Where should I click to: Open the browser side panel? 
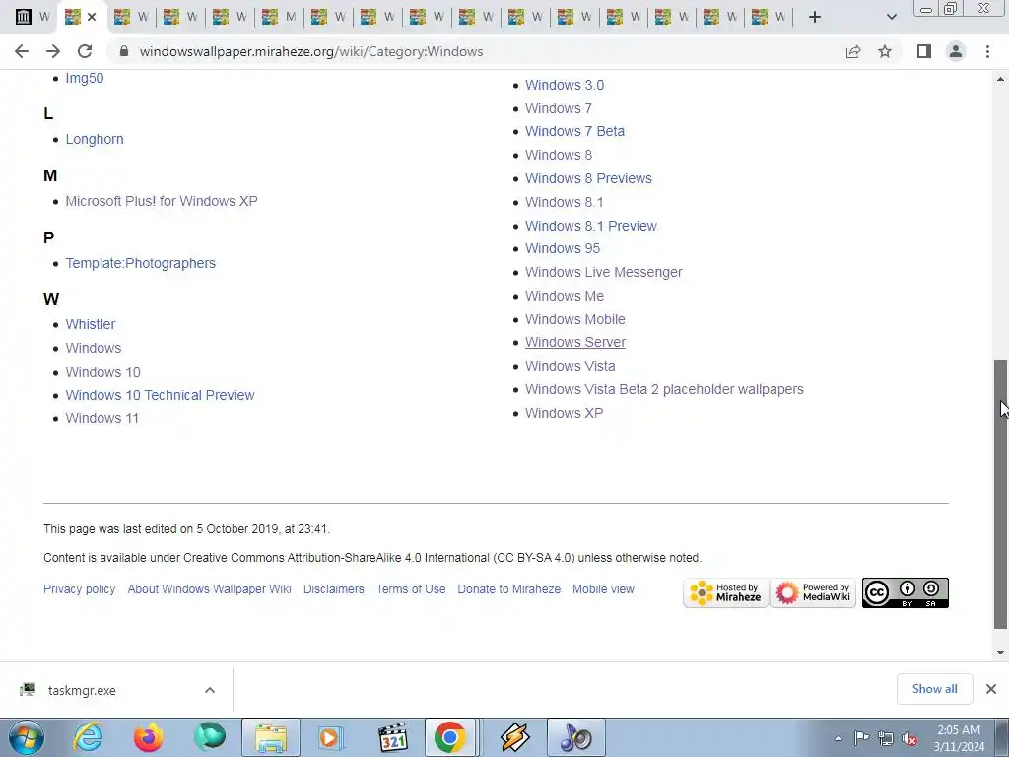click(924, 51)
